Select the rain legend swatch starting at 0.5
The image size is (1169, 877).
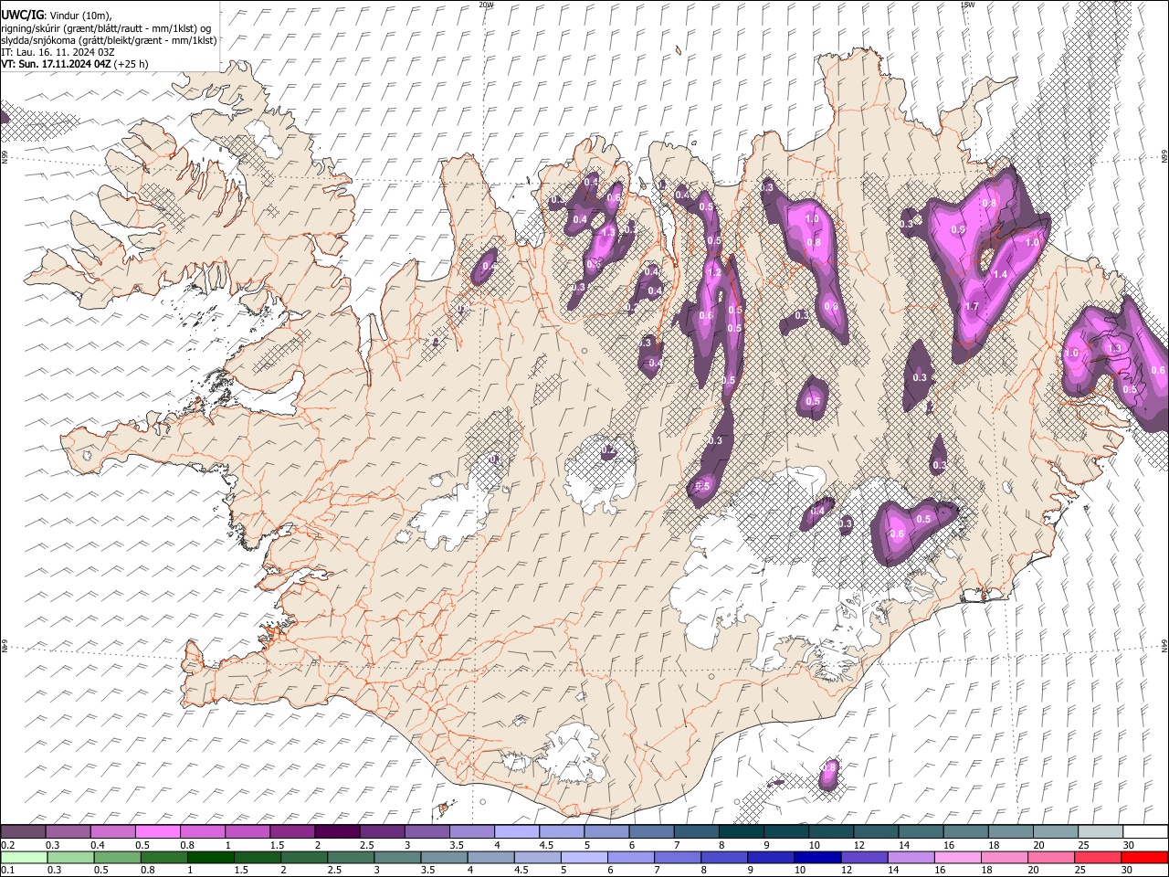(117, 857)
